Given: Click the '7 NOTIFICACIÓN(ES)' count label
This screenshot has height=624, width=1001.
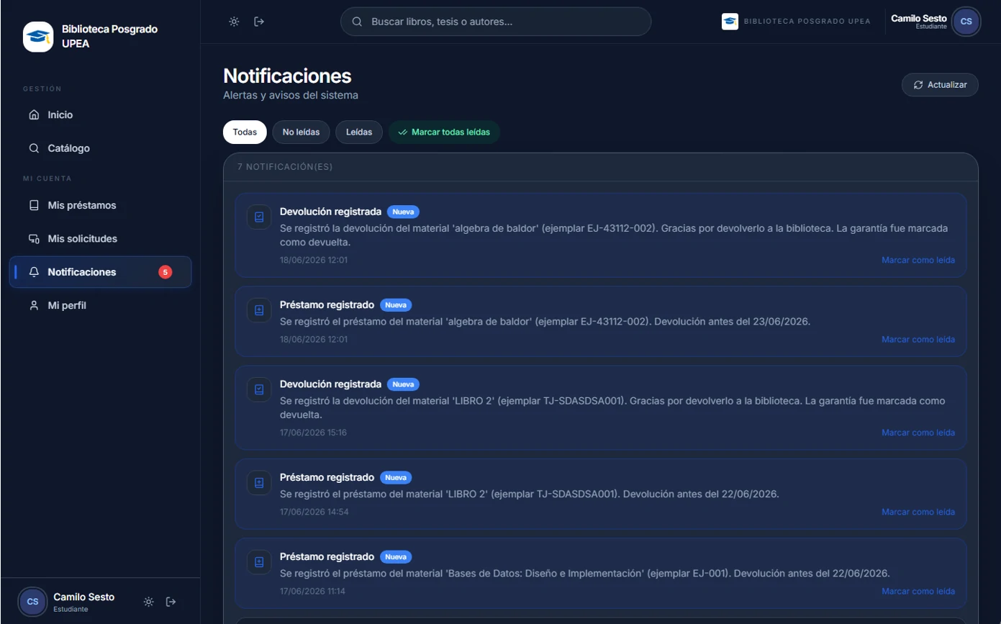Looking at the screenshot, I should (x=285, y=167).
